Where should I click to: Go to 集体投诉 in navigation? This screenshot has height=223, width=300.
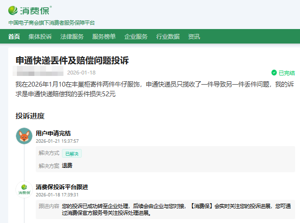click(40, 36)
